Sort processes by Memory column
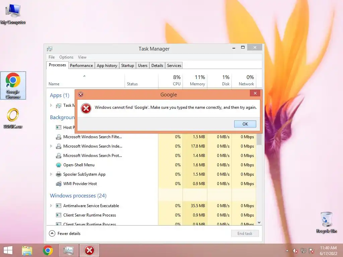 195,81
